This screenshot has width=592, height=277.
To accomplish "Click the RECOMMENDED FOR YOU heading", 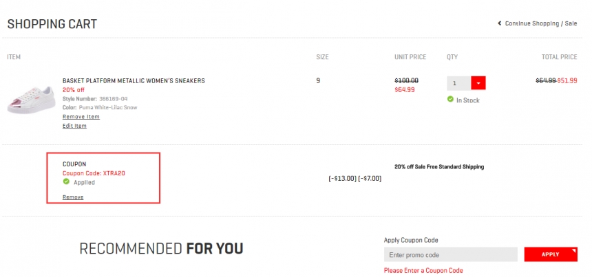I will tap(161, 248).
